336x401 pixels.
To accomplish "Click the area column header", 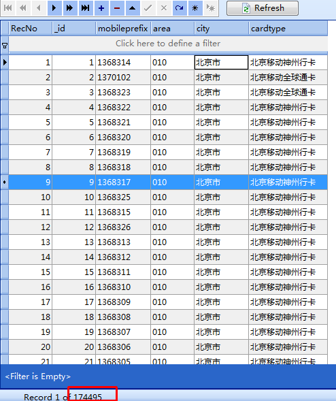I will (173, 29).
